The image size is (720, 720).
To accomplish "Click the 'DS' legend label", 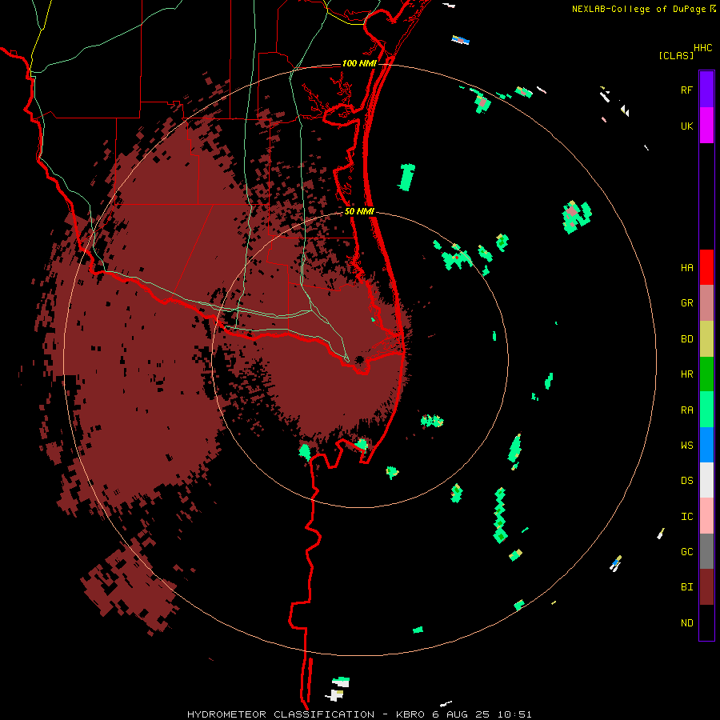I will pyautogui.click(x=686, y=481).
